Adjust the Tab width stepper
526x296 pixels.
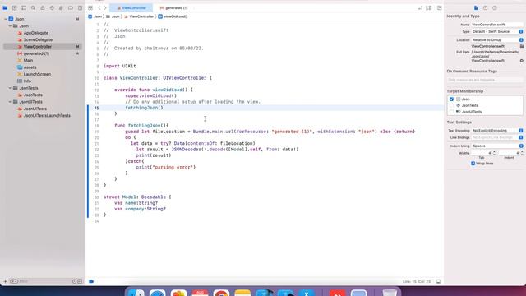pos(494,153)
